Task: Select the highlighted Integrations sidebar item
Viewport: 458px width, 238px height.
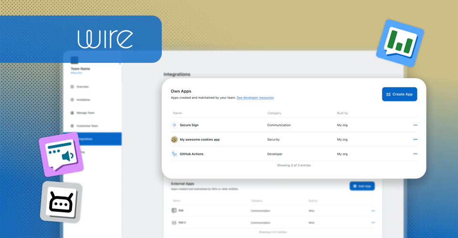Action: [93, 139]
